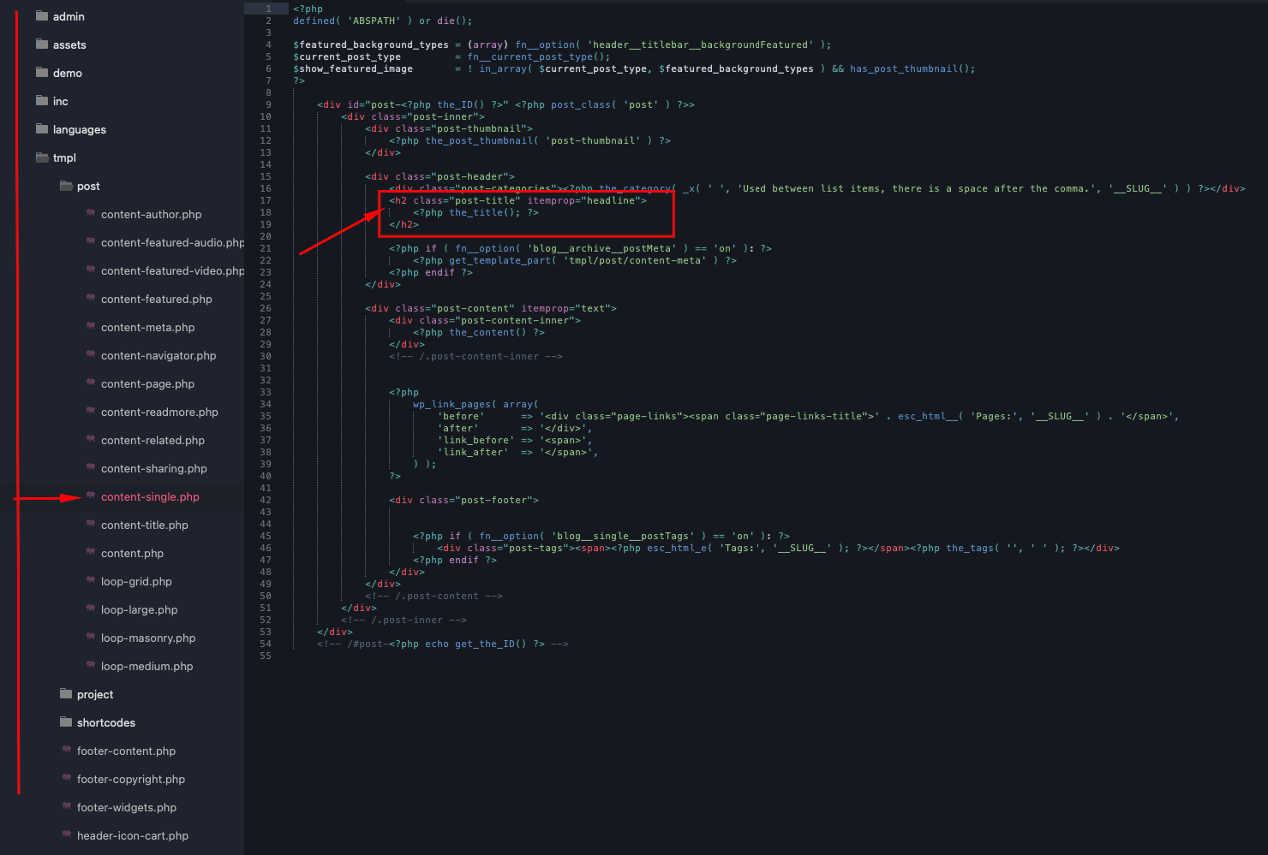Click the languages folder icon
Image resolution: width=1268 pixels, height=855 pixels.
(42, 129)
